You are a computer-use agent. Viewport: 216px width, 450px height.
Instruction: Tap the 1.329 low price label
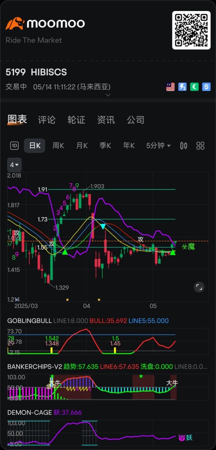pyautogui.click(x=62, y=287)
